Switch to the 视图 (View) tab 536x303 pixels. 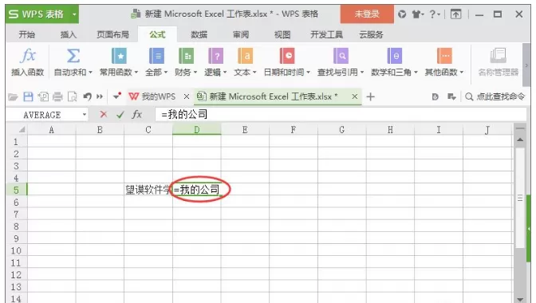tap(282, 34)
